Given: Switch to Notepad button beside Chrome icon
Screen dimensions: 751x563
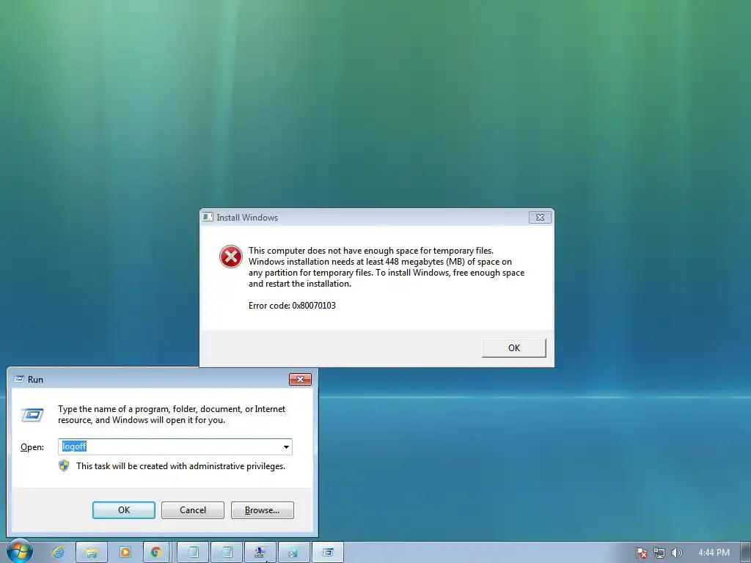Looking at the screenshot, I should click(193, 552).
